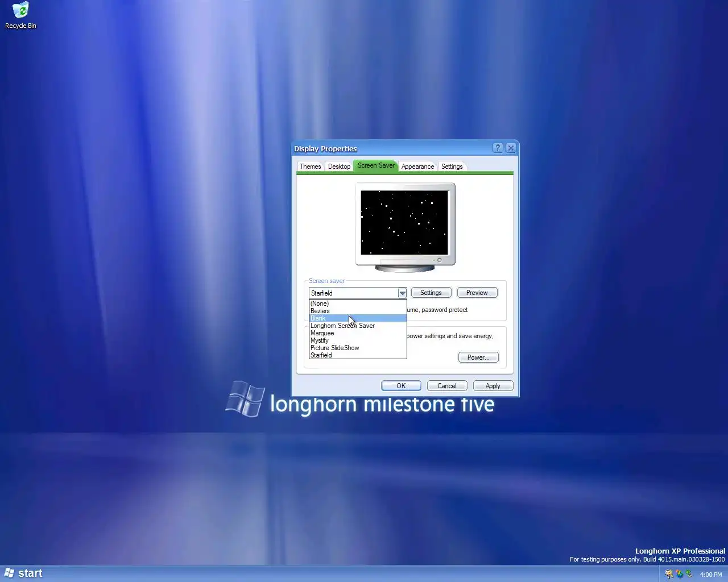This screenshot has height=582, width=728.
Task: Open the Power... settings button
Action: tap(478, 357)
